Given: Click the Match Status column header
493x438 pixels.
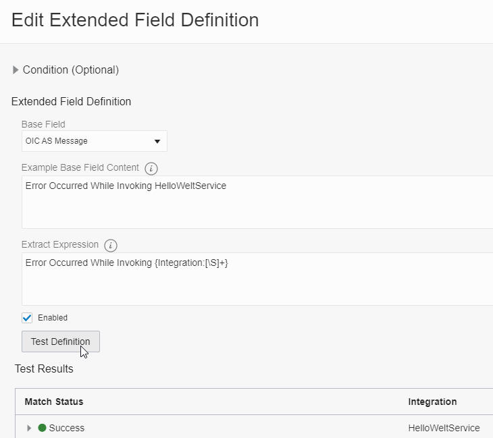Looking at the screenshot, I should 54,402.
